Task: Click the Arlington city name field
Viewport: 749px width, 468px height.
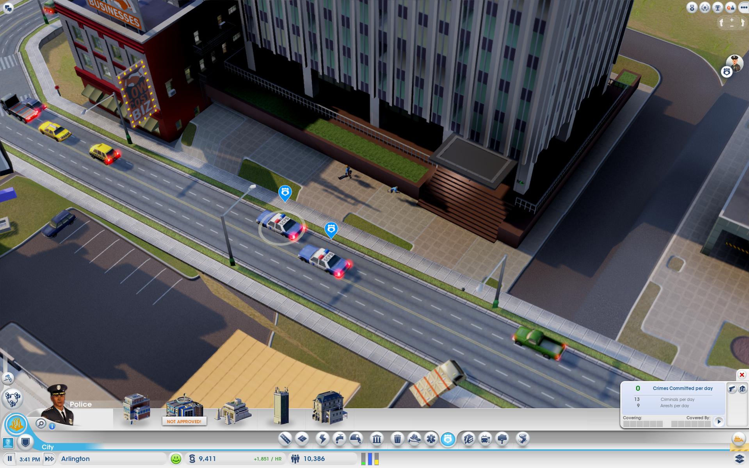Action: point(112,459)
